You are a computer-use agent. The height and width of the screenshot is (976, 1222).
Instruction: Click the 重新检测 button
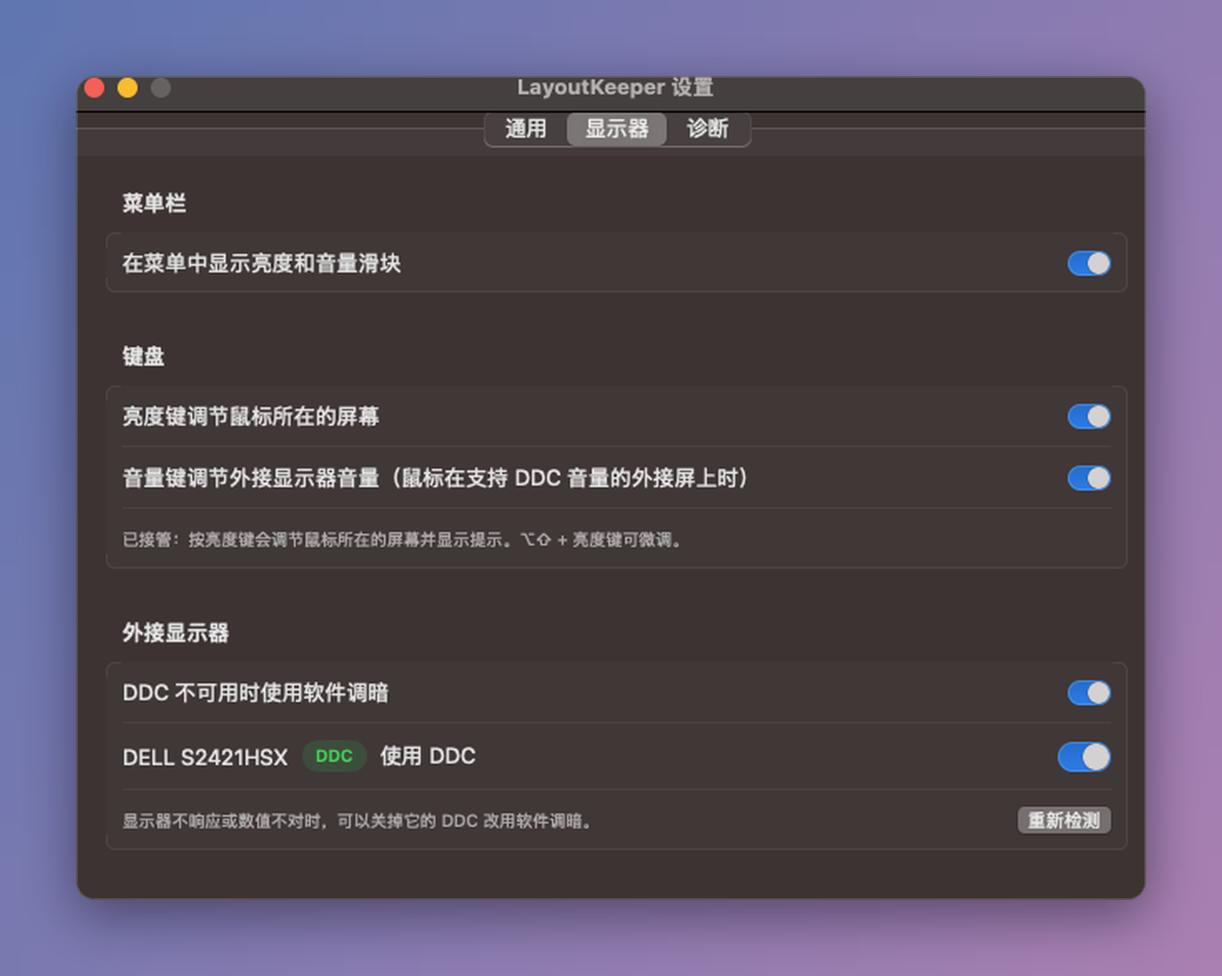point(1064,821)
